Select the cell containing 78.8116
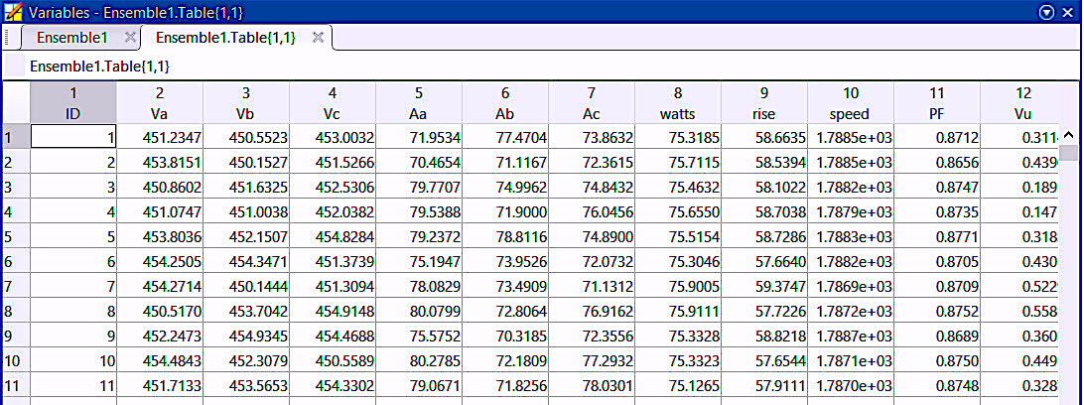 [505, 237]
